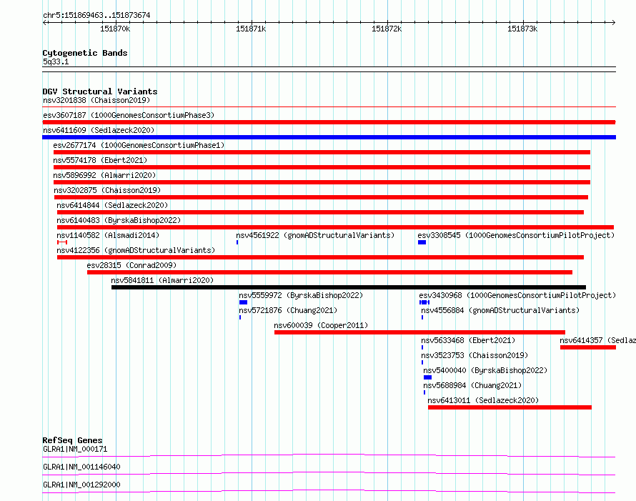Click nsv5721876 (Chuang2021) label
Image resolution: width=636 pixels, height=501 pixels.
pyautogui.click(x=288, y=310)
